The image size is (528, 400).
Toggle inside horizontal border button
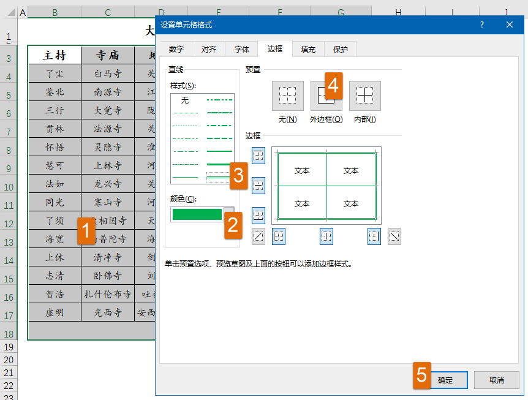tap(258, 185)
